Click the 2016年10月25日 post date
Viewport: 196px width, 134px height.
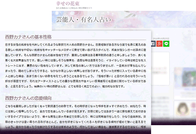point(161,39)
